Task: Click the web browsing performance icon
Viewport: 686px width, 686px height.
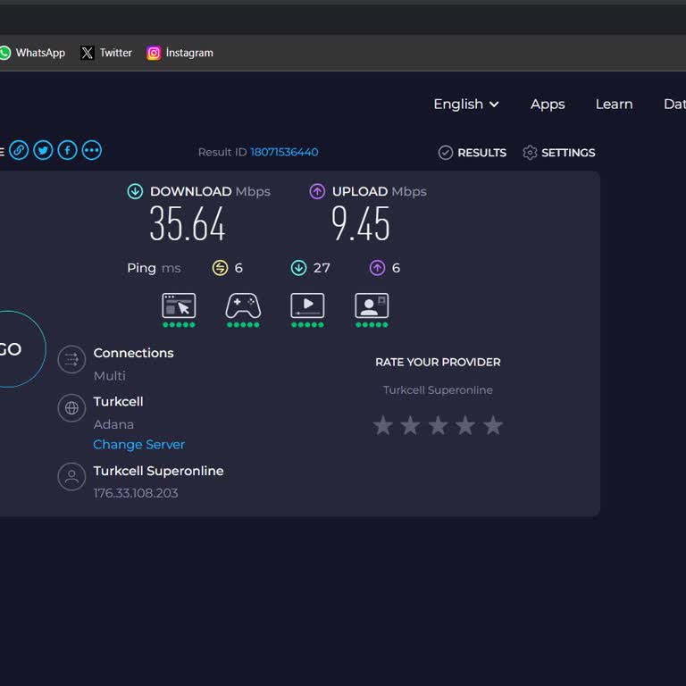Action: tap(179, 306)
